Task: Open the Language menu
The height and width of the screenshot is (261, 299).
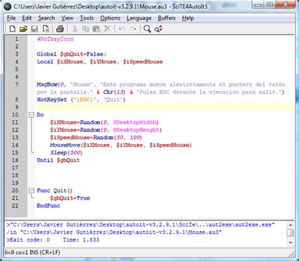Action: coord(139,18)
